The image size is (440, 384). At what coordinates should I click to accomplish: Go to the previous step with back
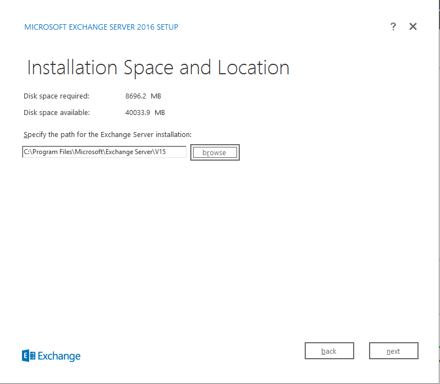click(x=329, y=351)
